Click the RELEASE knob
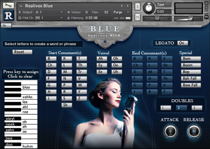This screenshot has height=149, width=210. pyautogui.click(x=194, y=131)
